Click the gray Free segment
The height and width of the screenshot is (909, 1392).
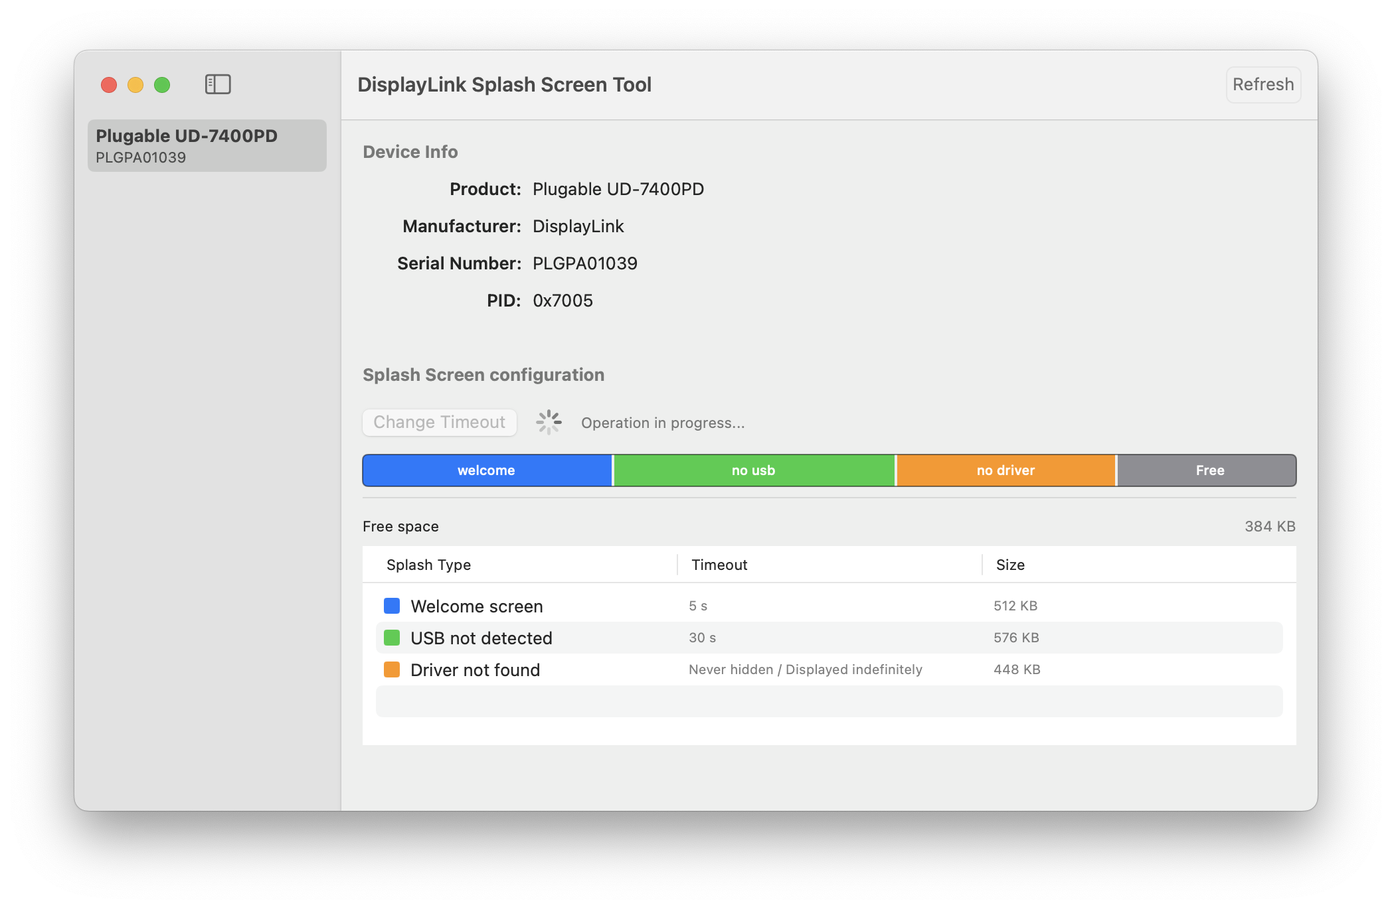point(1207,470)
